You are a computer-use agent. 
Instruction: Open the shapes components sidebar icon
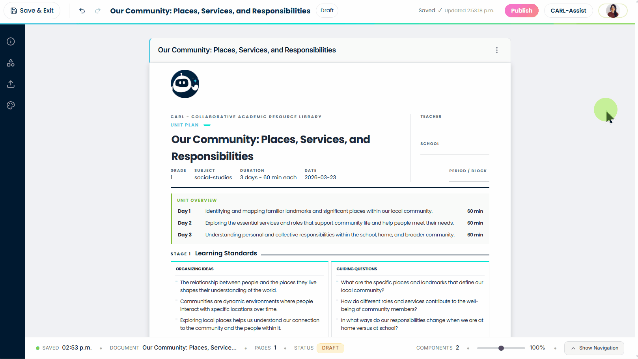pyautogui.click(x=11, y=63)
